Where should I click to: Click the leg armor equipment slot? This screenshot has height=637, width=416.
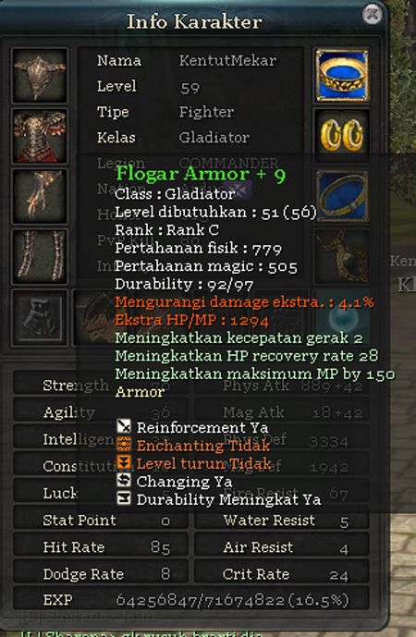pos(40,256)
